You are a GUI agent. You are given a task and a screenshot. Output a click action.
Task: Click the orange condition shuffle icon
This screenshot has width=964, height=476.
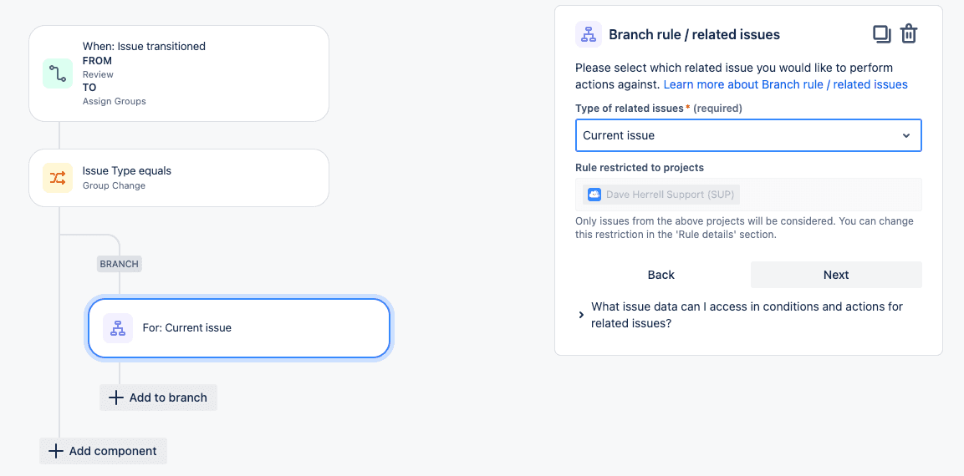[x=58, y=178]
